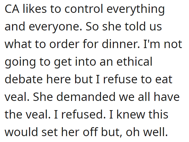
Task: Click the word "veal." starting sixth line
Action: tap(17, 96)
